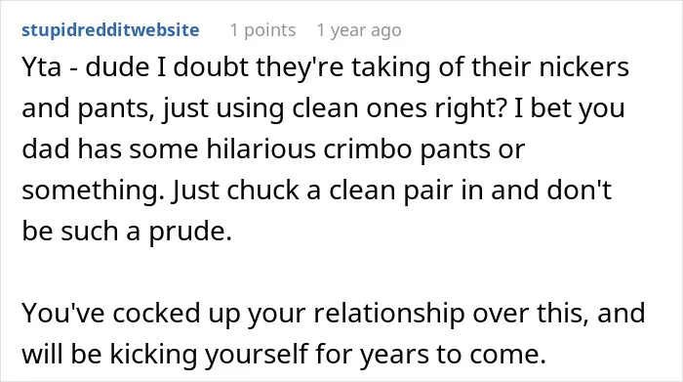Click the word 'prude.' ending first paragraph

[190, 232]
